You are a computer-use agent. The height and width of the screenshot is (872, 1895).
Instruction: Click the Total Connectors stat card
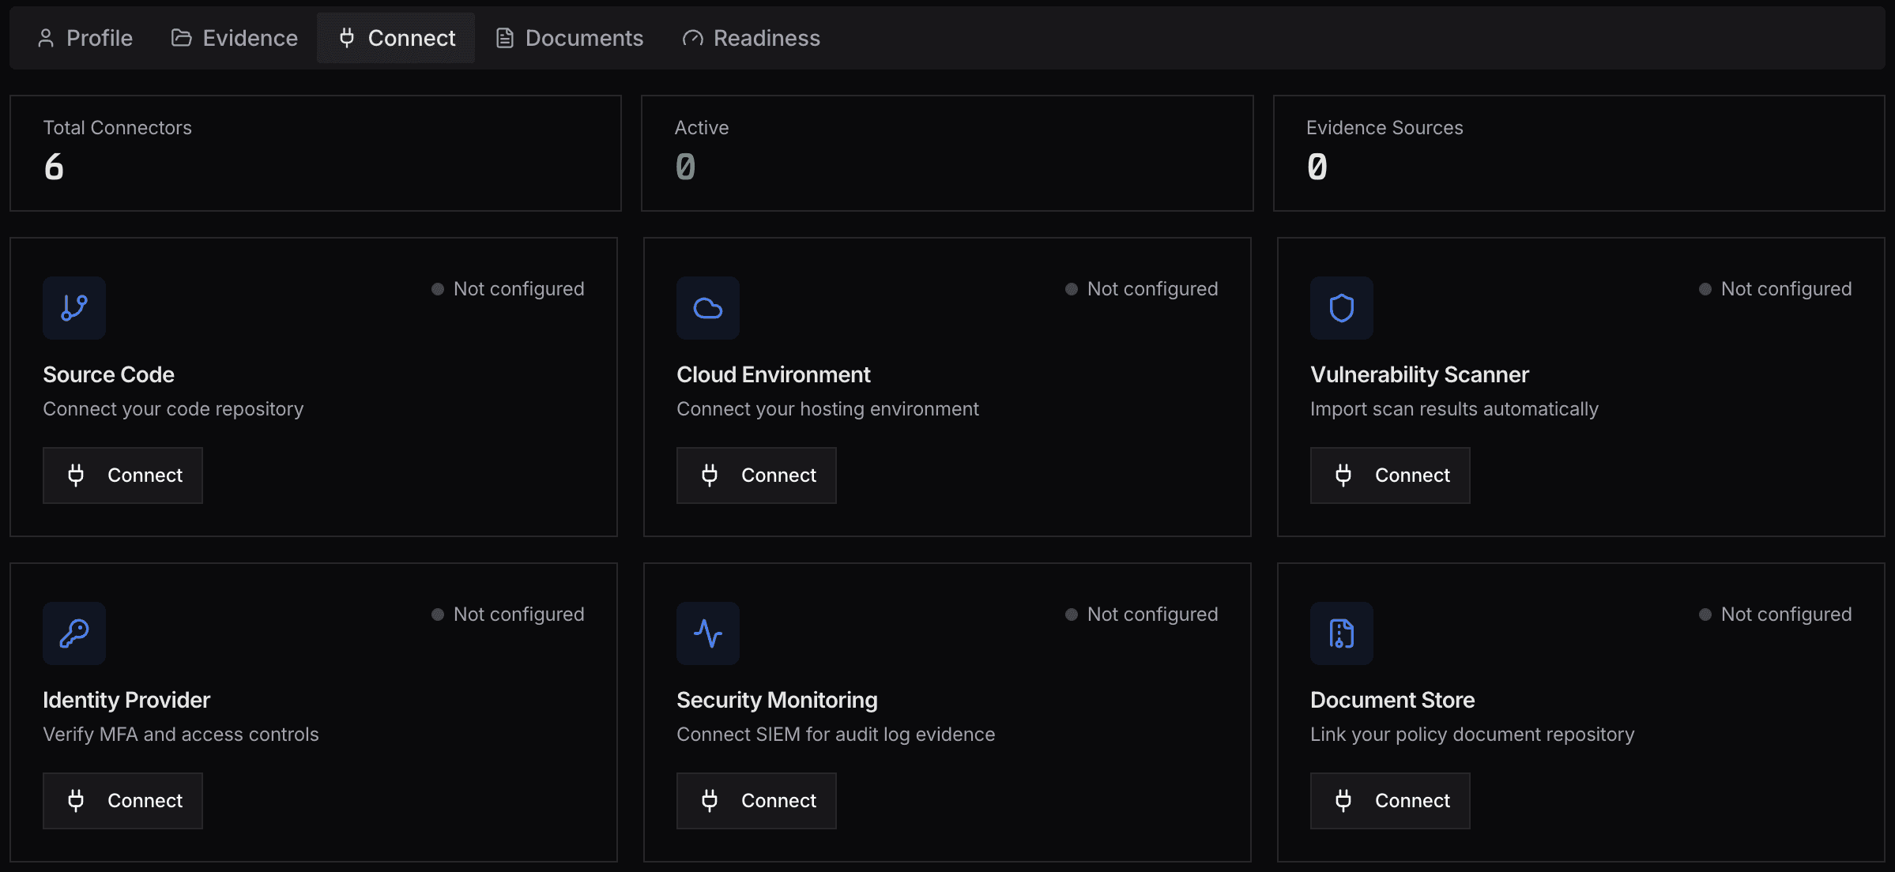coord(315,153)
